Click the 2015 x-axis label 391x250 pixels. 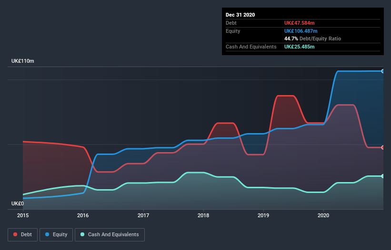pyautogui.click(x=23, y=215)
